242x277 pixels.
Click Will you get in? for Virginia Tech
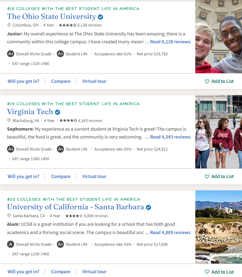pos(23,177)
